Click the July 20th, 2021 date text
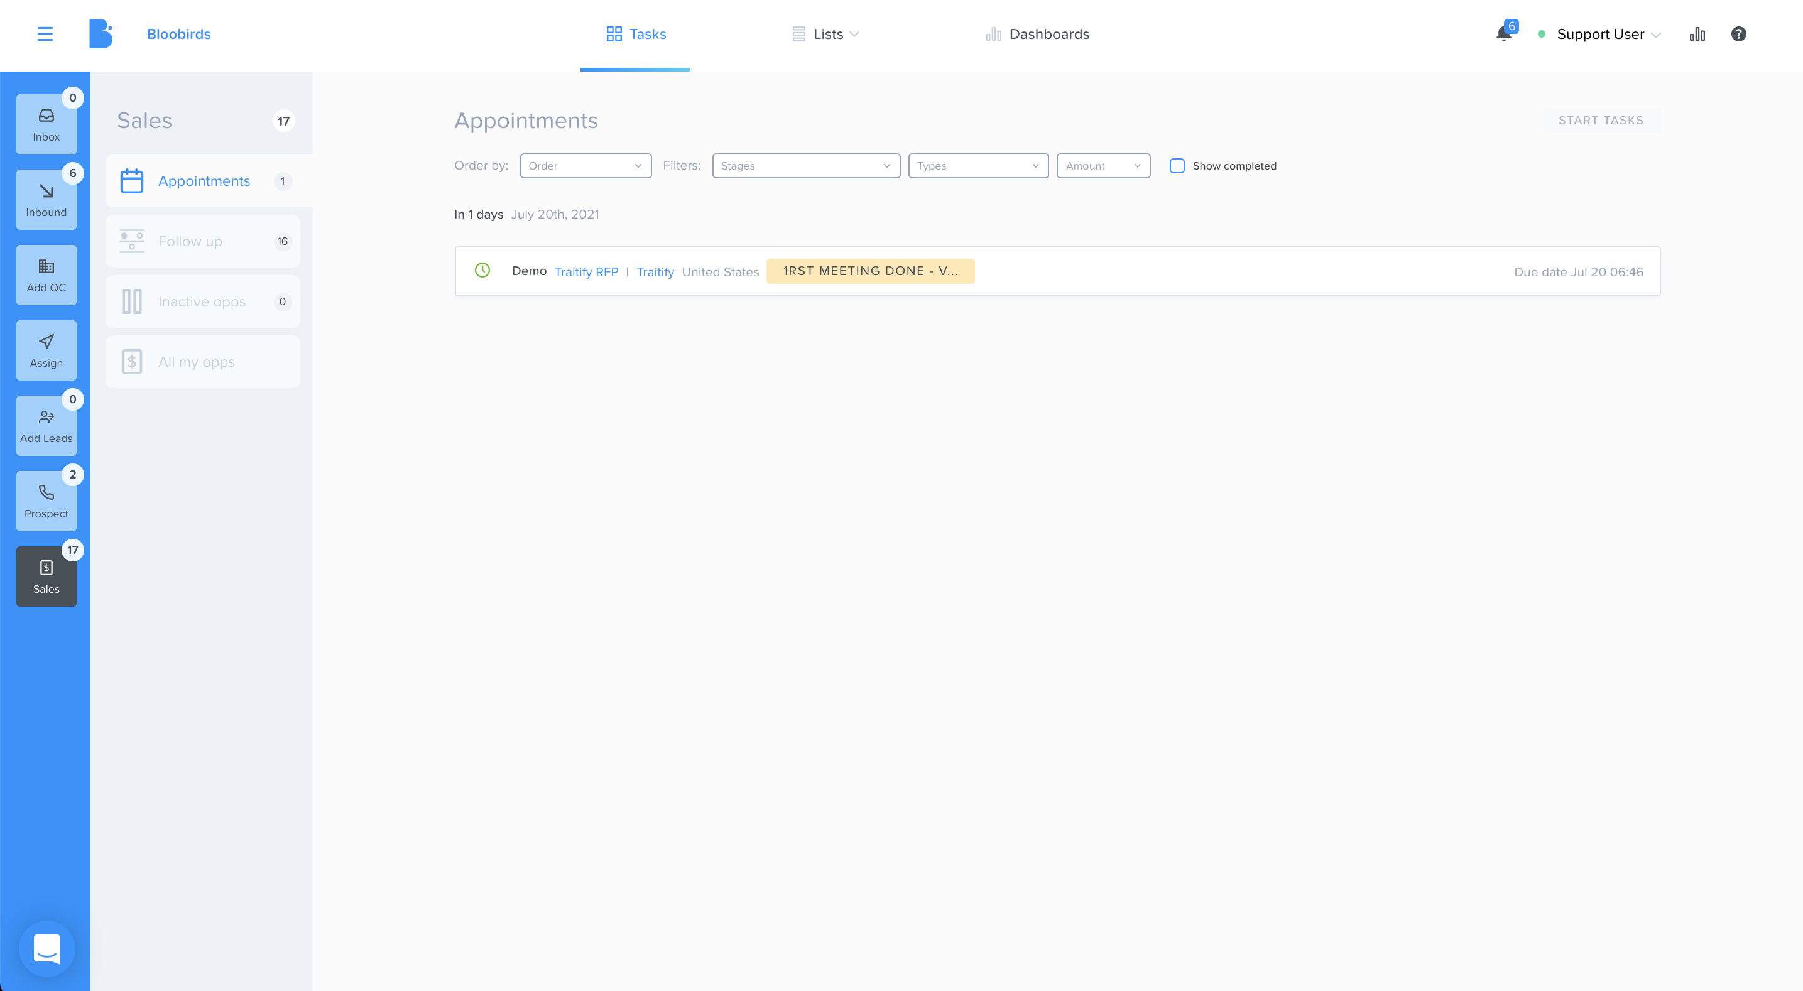1803x991 pixels. click(555, 214)
